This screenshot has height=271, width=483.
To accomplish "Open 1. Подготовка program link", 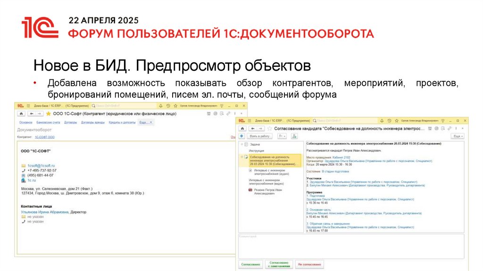I will click(316, 196).
